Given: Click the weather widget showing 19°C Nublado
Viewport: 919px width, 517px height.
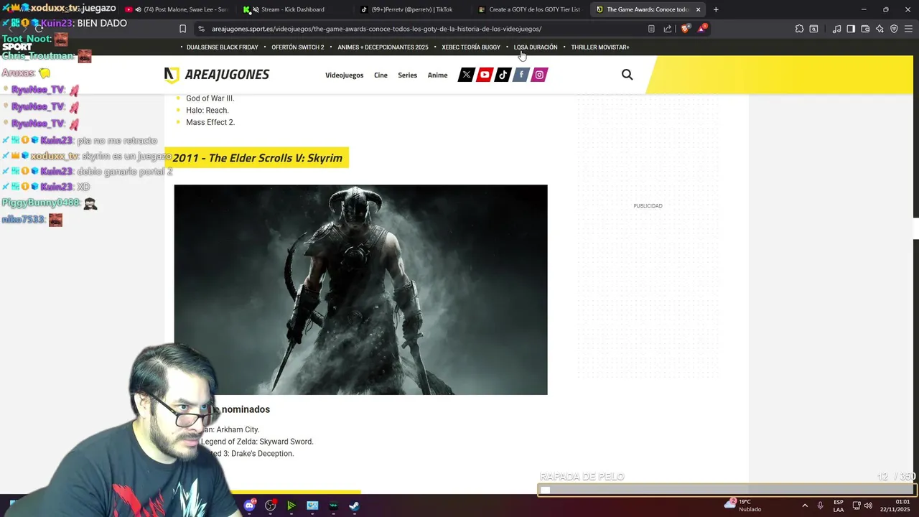Looking at the screenshot, I should click(743, 506).
